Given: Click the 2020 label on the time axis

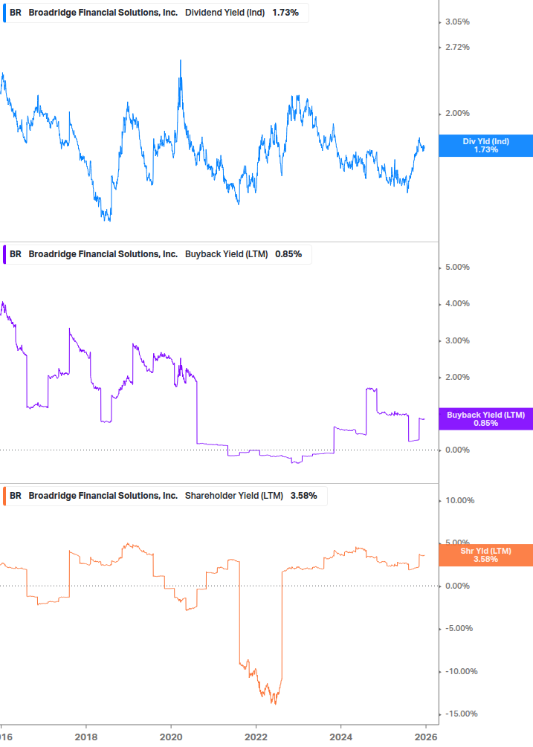Looking at the screenshot, I should tap(171, 737).
